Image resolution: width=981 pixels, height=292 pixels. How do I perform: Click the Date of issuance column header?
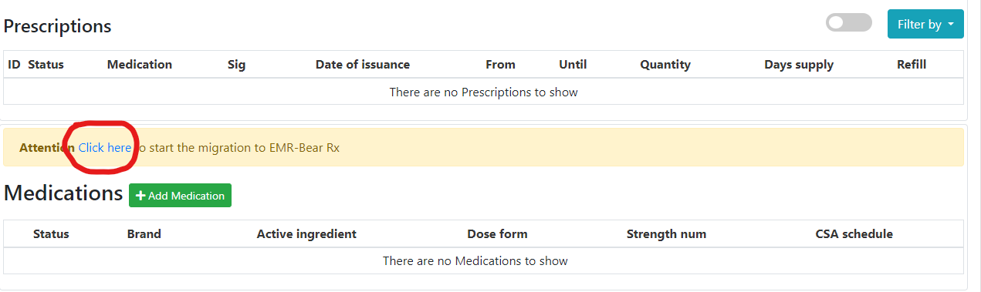[x=363, y=65]
